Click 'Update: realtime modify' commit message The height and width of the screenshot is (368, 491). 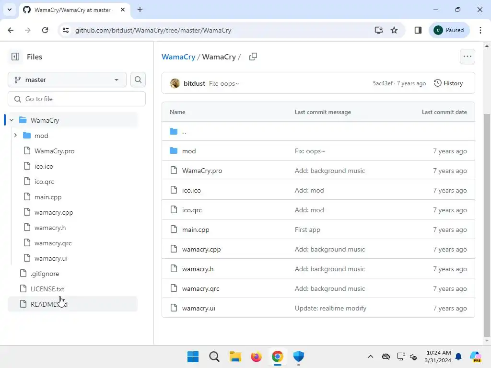330,309
